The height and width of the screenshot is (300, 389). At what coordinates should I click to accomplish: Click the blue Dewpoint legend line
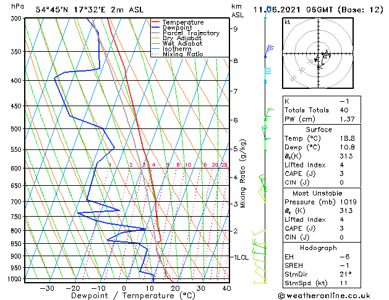click(156, 27)
